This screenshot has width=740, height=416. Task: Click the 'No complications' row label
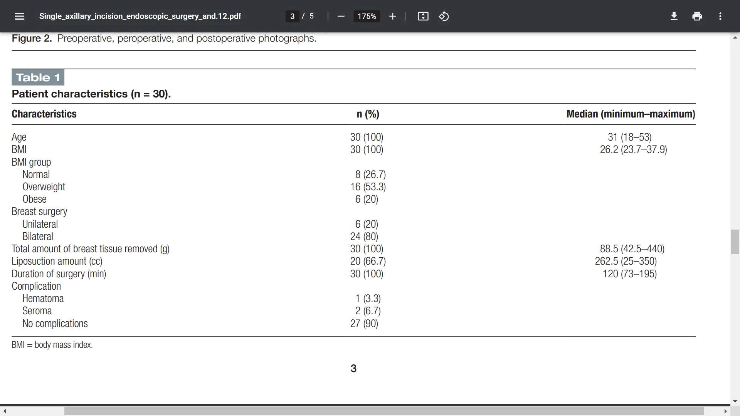(55, 324)
